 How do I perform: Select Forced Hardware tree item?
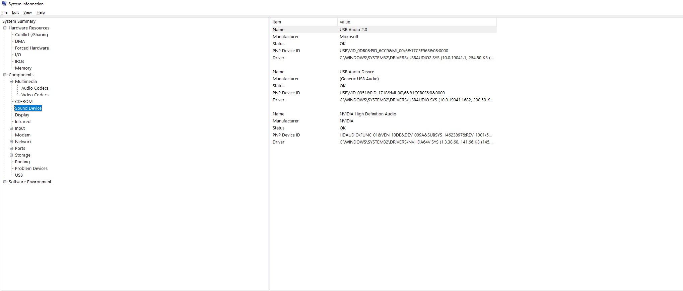[x=32, y=48]
